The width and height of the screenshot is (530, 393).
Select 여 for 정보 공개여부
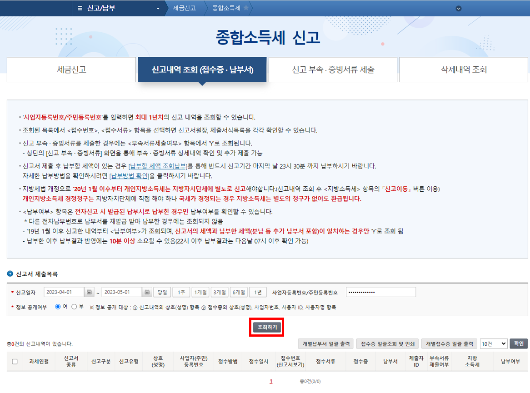coord(58,307)
